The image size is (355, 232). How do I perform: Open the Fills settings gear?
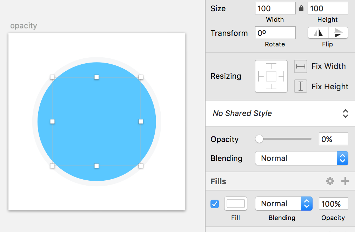click(x=330, y=181)
